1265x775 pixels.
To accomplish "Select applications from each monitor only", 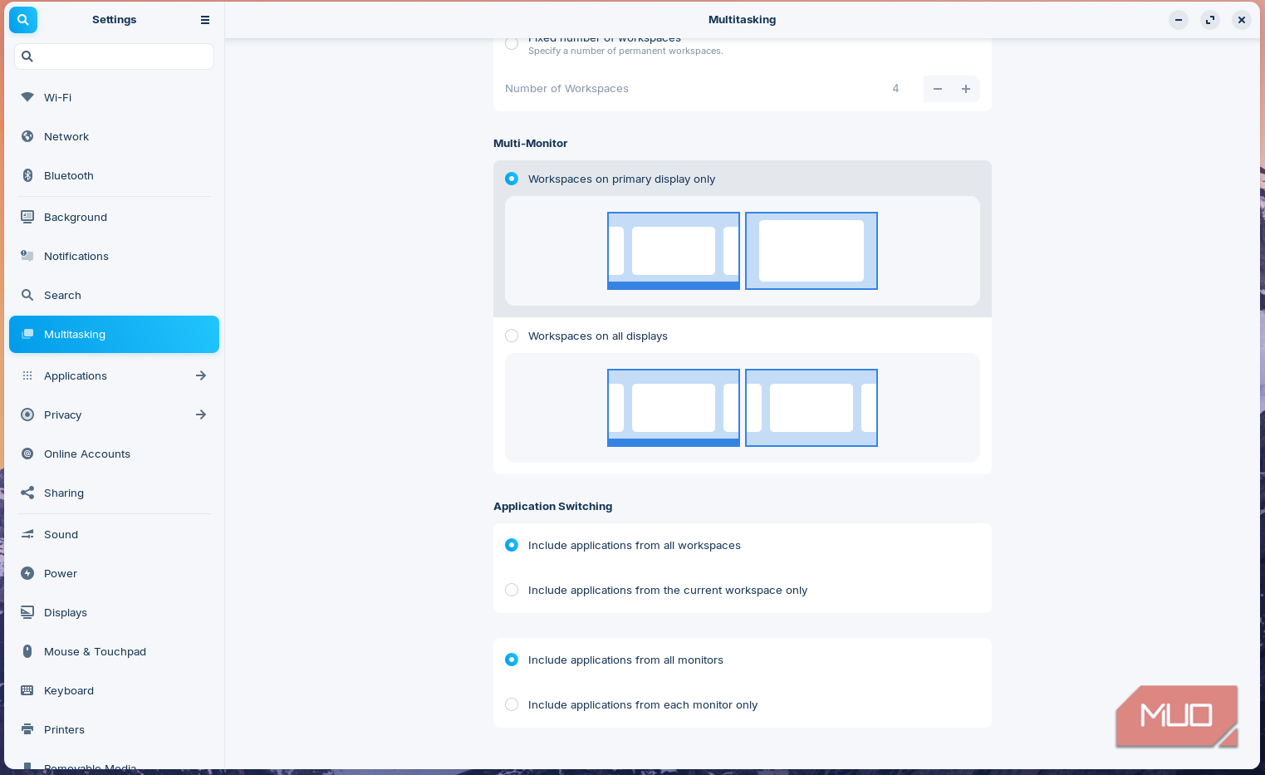I will click(x=512, y=704).
